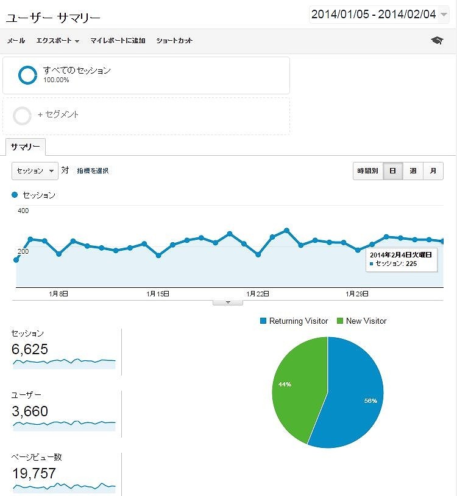The height and width of the screenshot is (496, 457).
Task: Open the date range picker 2014/01/05 - 2014/02/04
Action: [379, 14]
